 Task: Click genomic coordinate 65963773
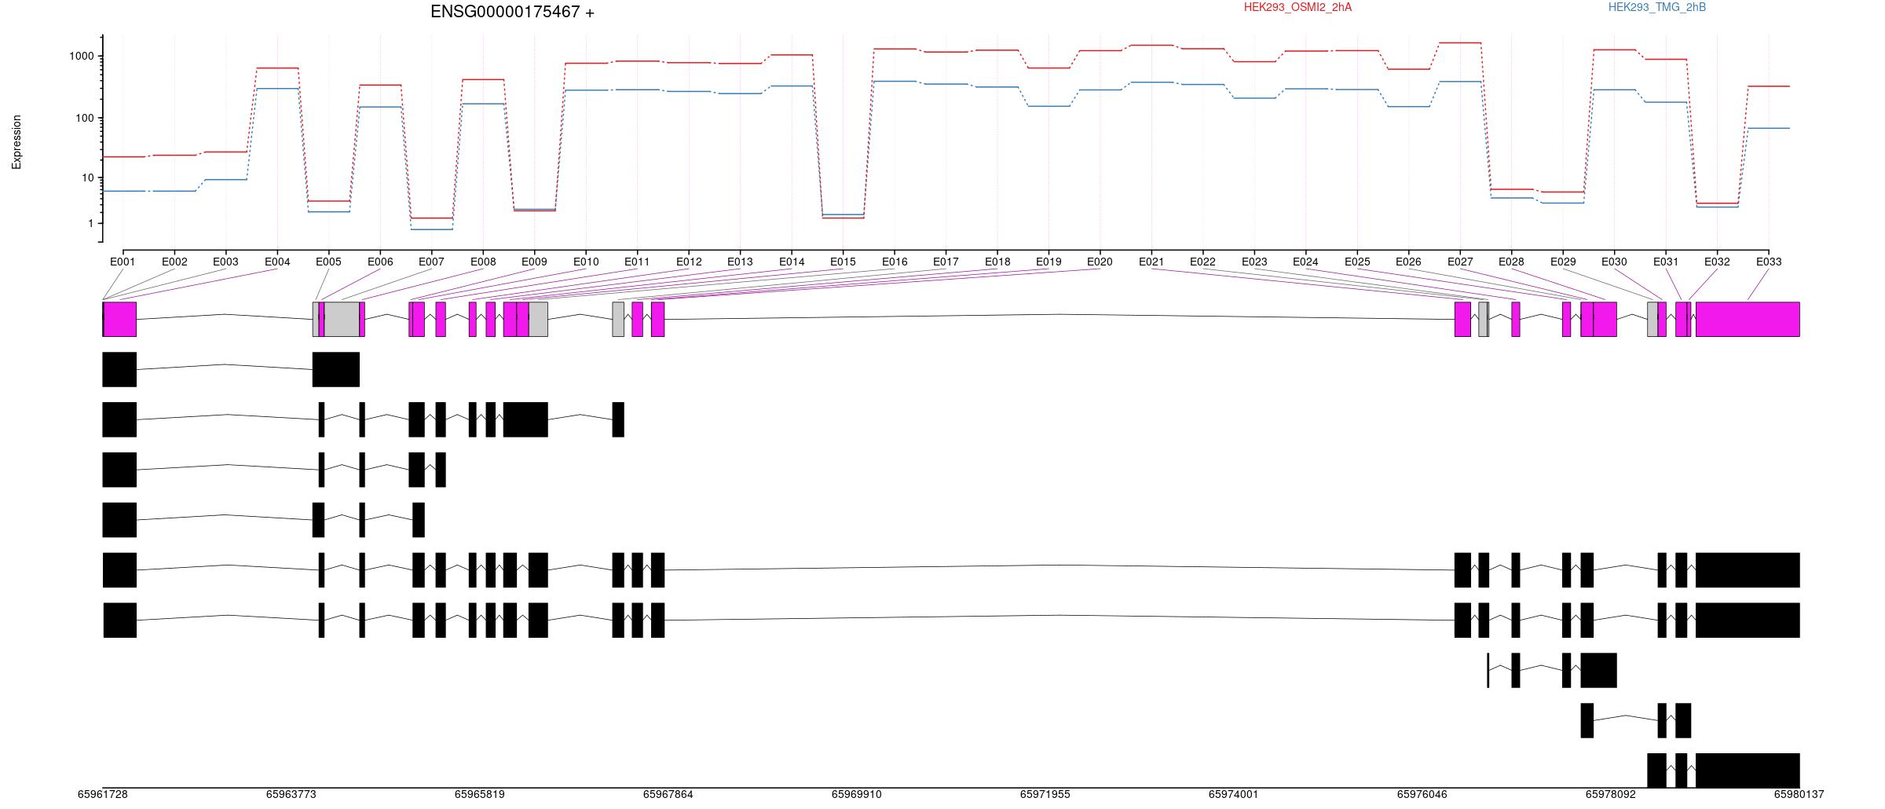point(291,794)
